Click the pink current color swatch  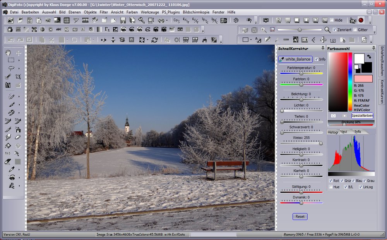coord(363,79)
